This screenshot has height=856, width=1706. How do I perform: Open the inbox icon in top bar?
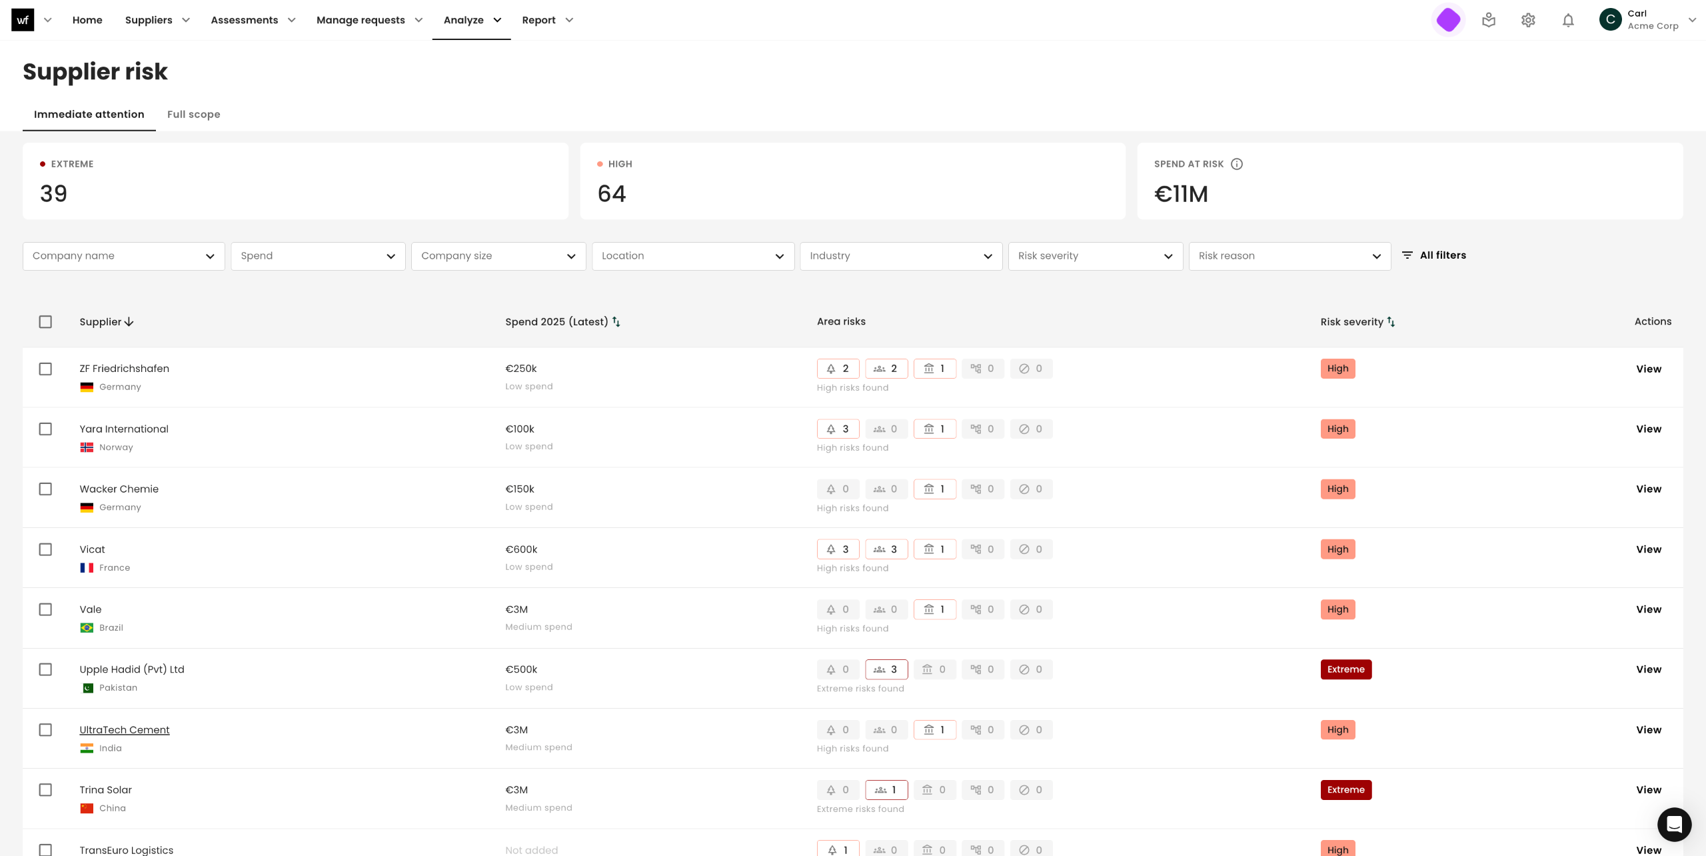1489,20
